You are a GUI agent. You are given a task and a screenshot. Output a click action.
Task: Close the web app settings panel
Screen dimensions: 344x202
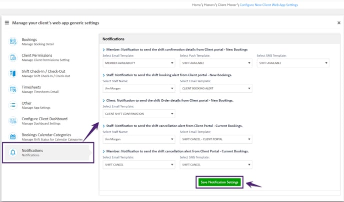pos(338,23)
